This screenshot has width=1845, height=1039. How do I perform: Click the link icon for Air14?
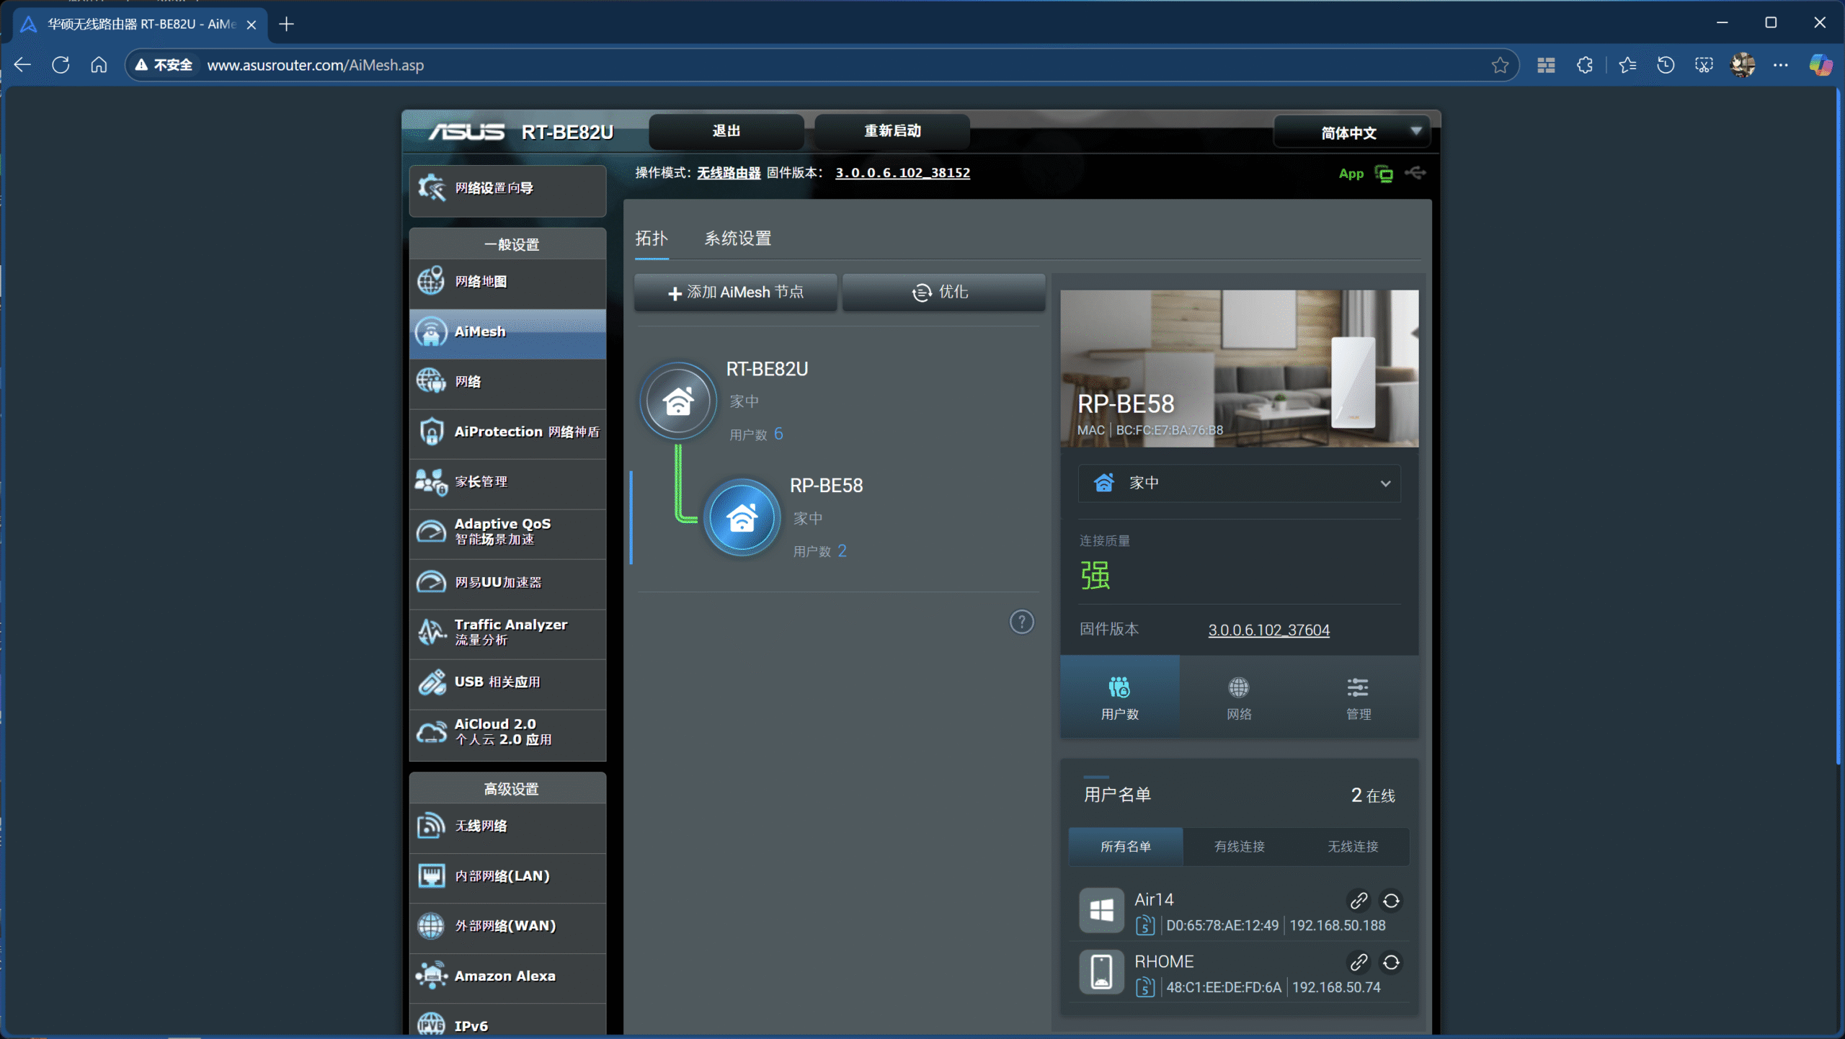coord(1359,901)
